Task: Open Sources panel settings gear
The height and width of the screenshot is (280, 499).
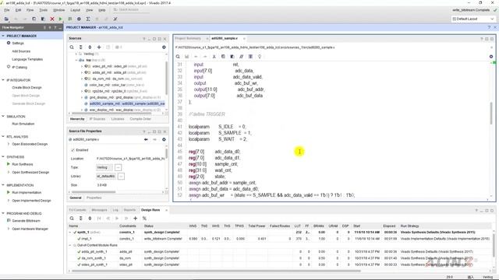Action: [164, 47]
